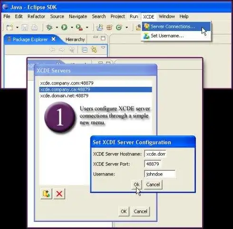The width and height of the screenshot is (233, 229).
Task: Click the Up icon in Package Explorer
Action: point(71,50)
